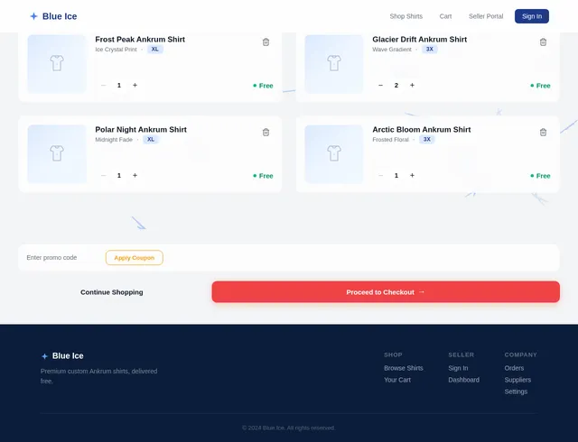
Task: Remove Arctic Bloom Ankrum Shirt with trash icon
Action: (x=543, y=133)
